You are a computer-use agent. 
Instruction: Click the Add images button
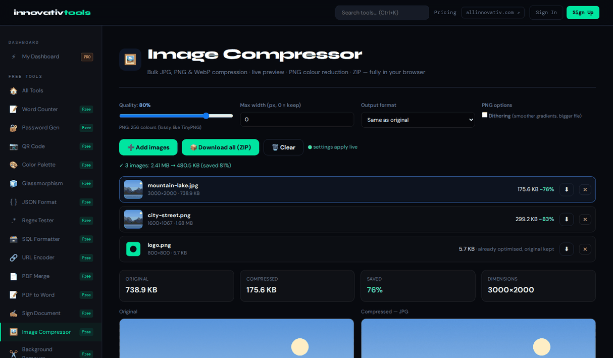click(x=148, y=147)
